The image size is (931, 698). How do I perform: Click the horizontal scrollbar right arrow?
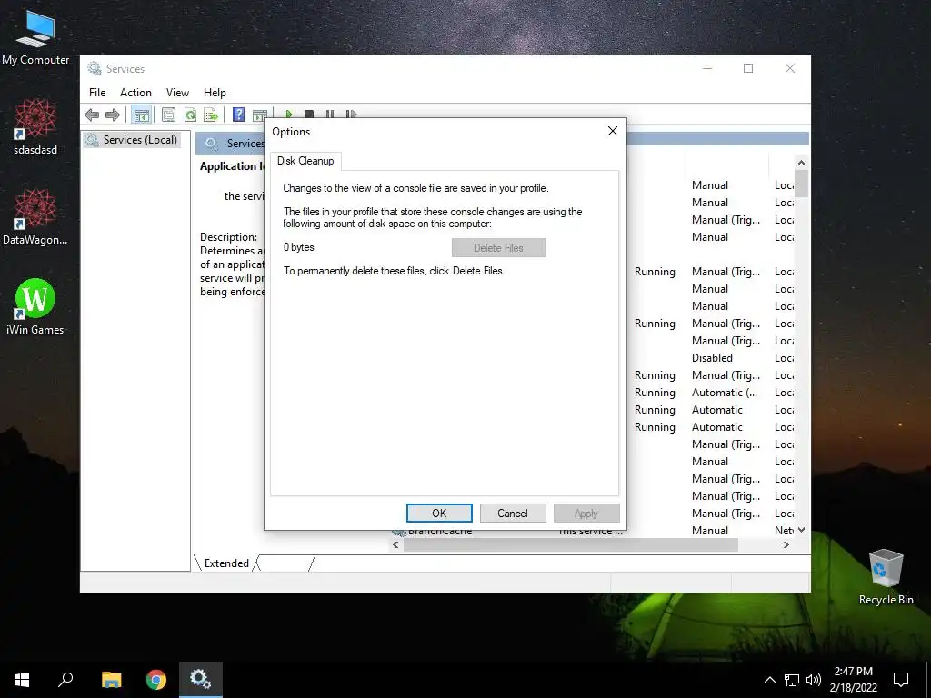(x=786, y=545)
